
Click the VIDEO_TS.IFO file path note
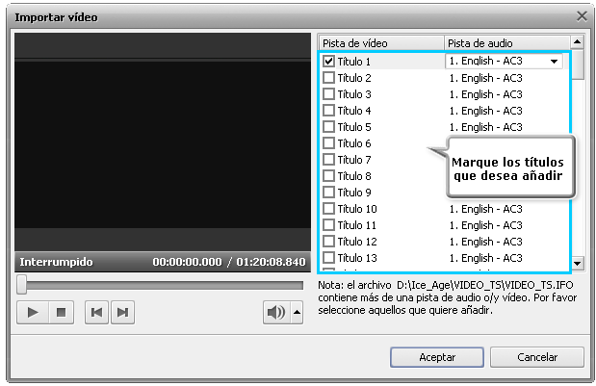tap(485, 285)
